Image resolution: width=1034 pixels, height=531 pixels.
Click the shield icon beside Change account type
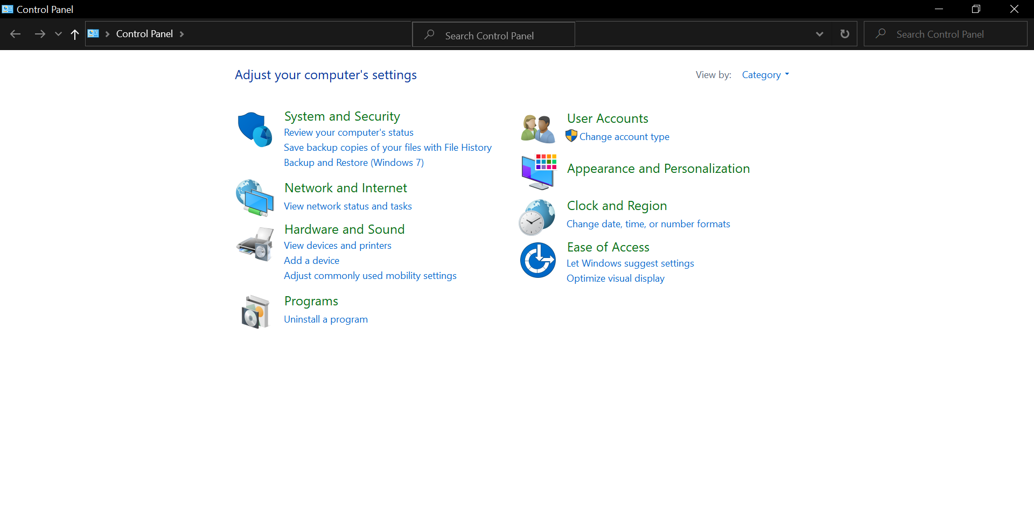pyautogui.click(x=571, y=136)
